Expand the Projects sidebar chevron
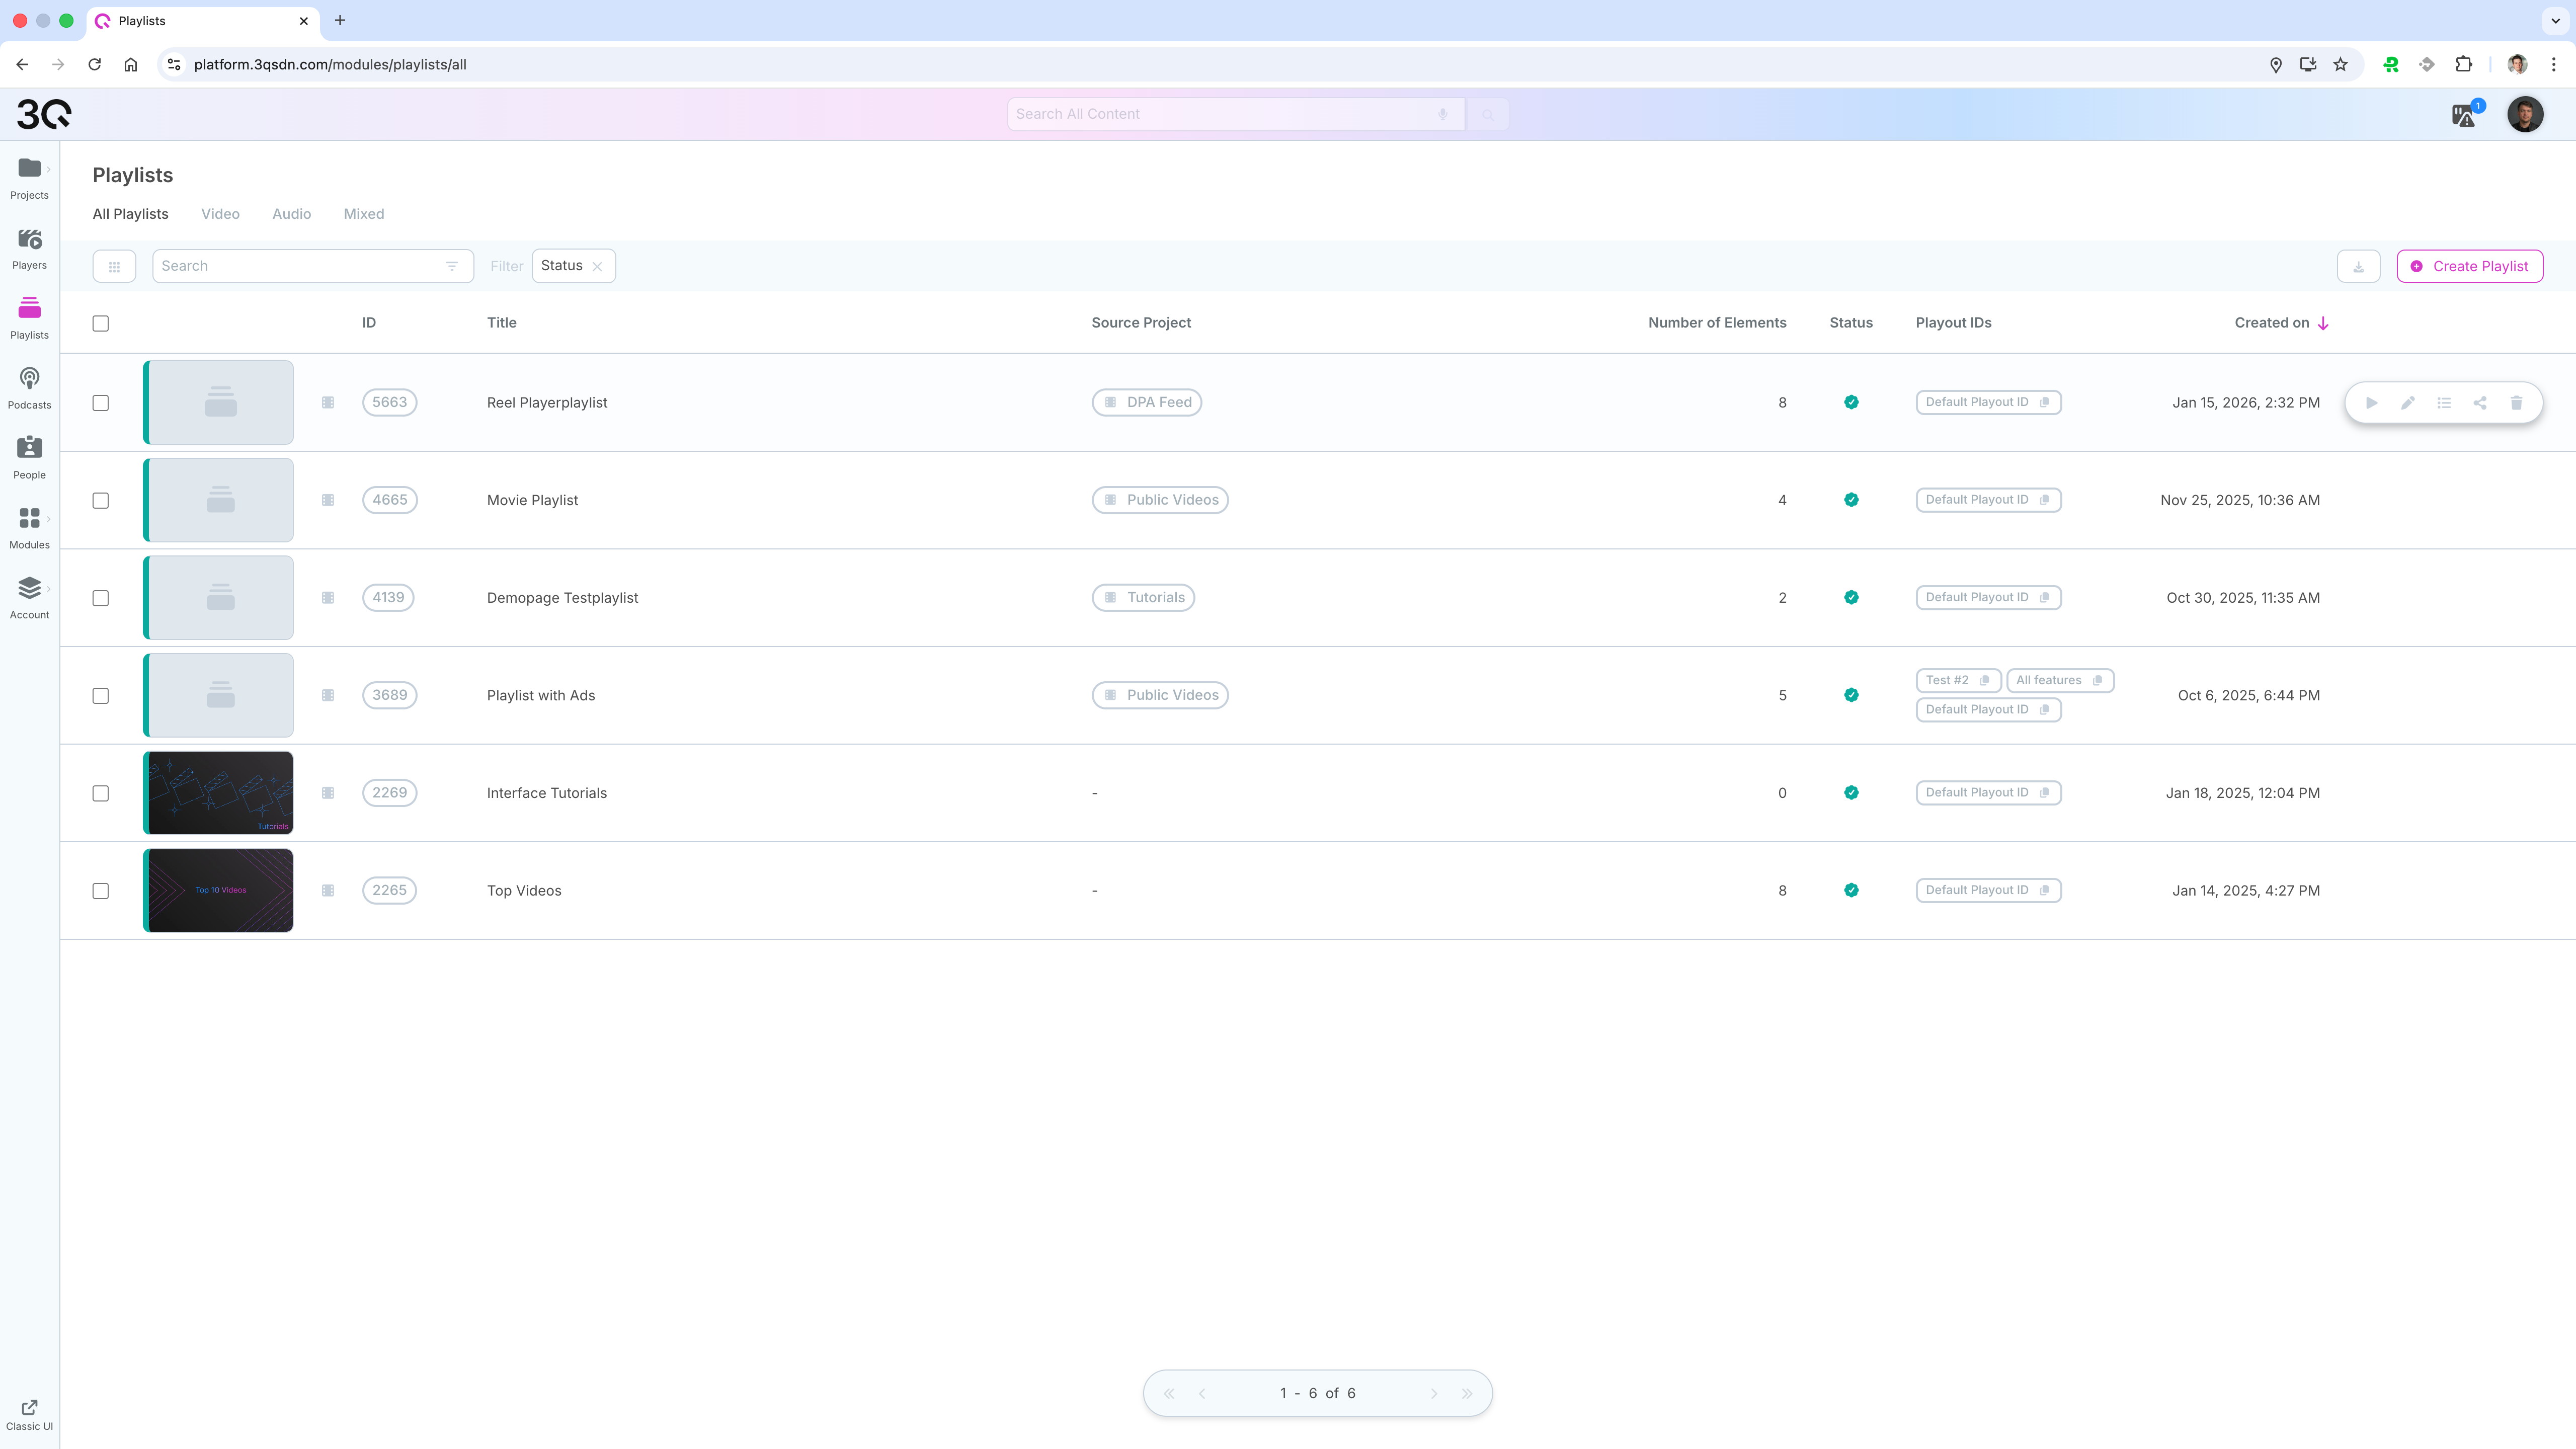This screenshot has height=1449, width=2576. coord(48,169)
